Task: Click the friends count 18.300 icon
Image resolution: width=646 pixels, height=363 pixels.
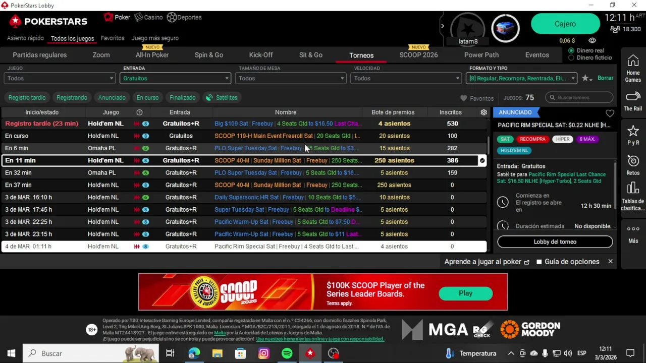Action: click(x=615, y=29)
